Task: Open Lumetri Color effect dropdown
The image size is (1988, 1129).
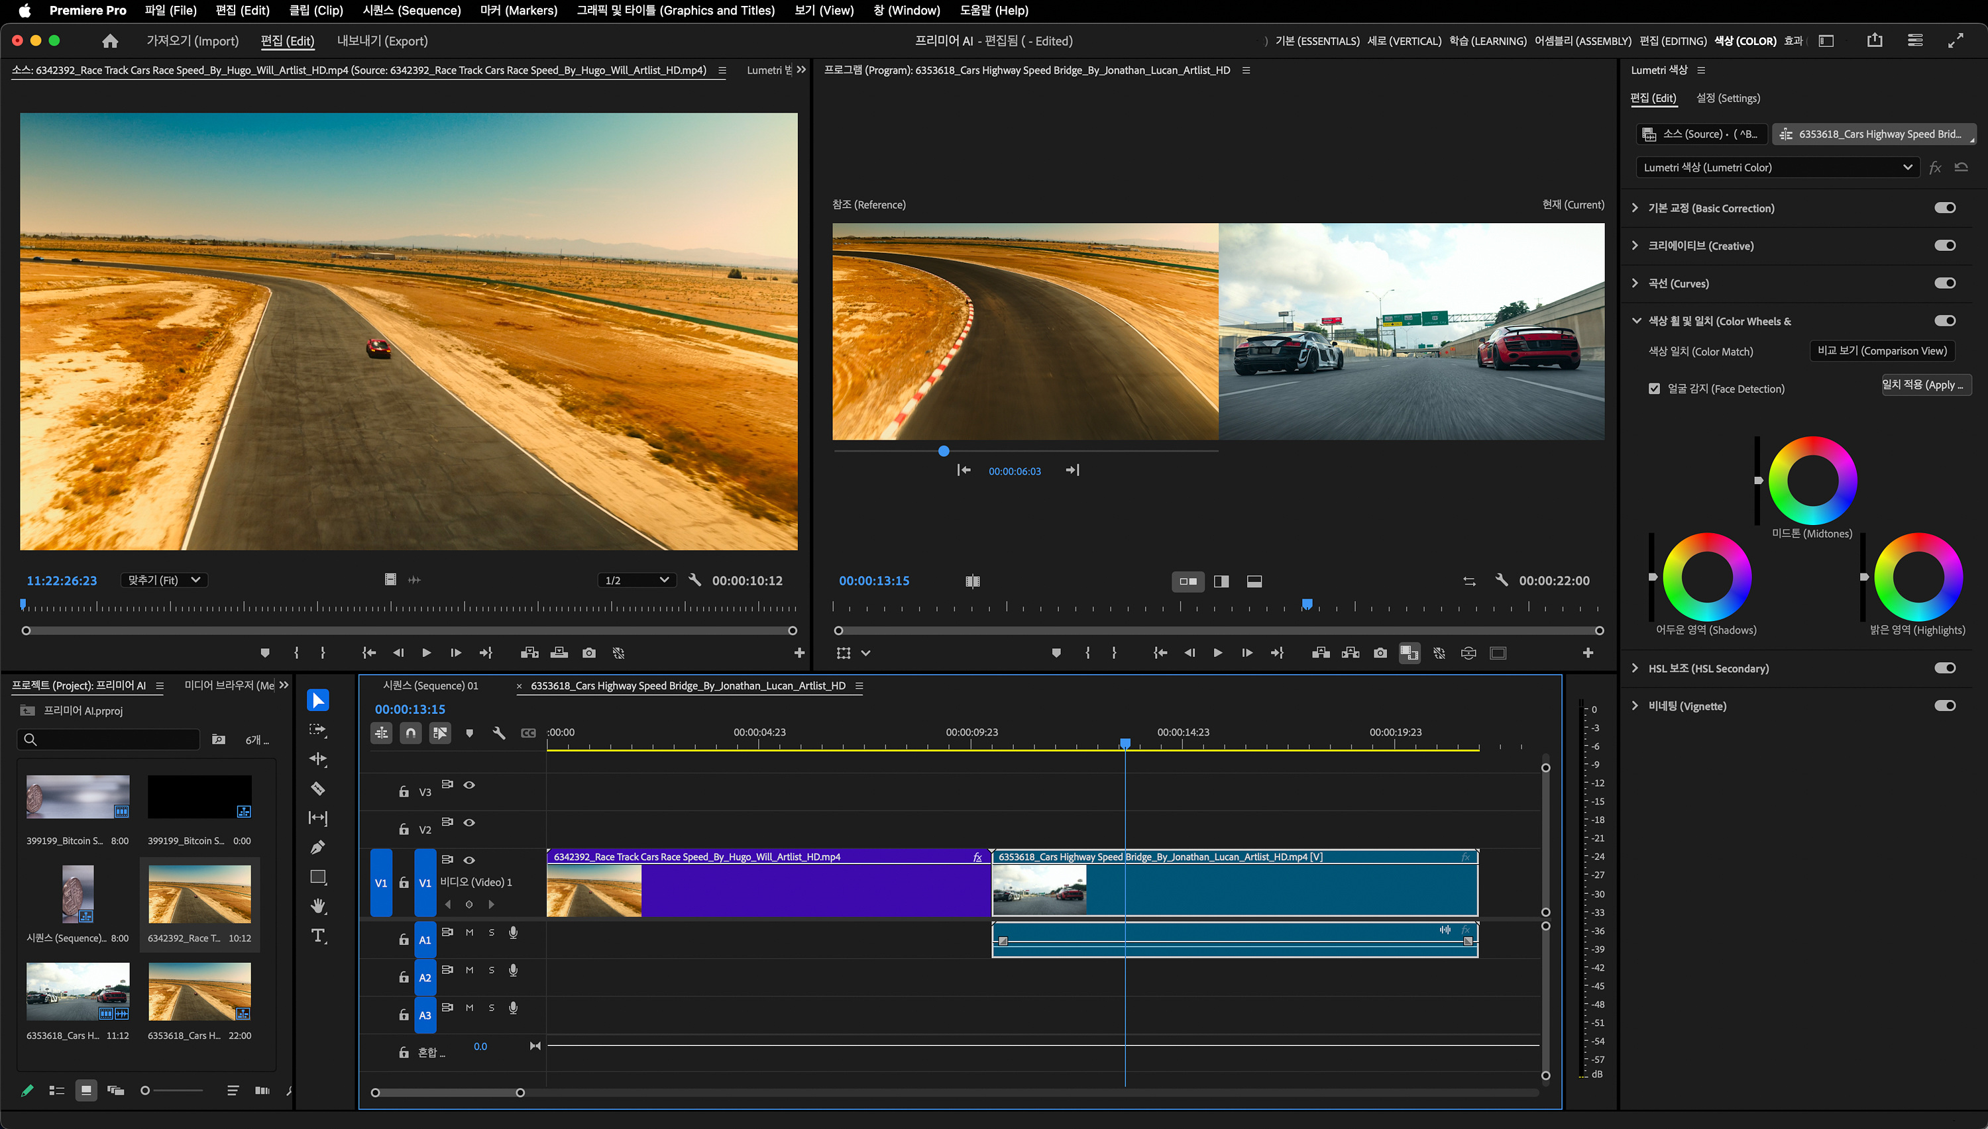Action: [x=1777, y=168]
